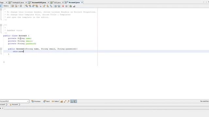Click the 'private String password;' line
This screenshot has width=209, height=117.
[22, 44]
